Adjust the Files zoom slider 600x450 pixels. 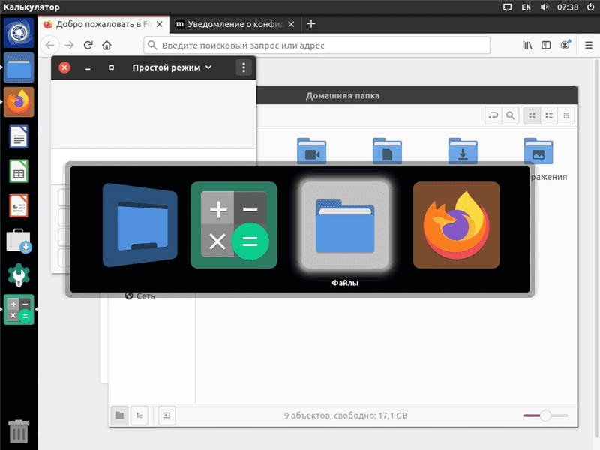(545, 415)
